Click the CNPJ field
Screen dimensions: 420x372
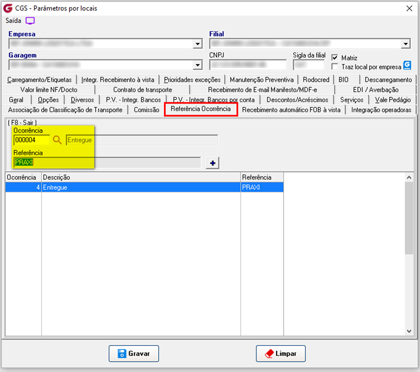coord(248,65)
